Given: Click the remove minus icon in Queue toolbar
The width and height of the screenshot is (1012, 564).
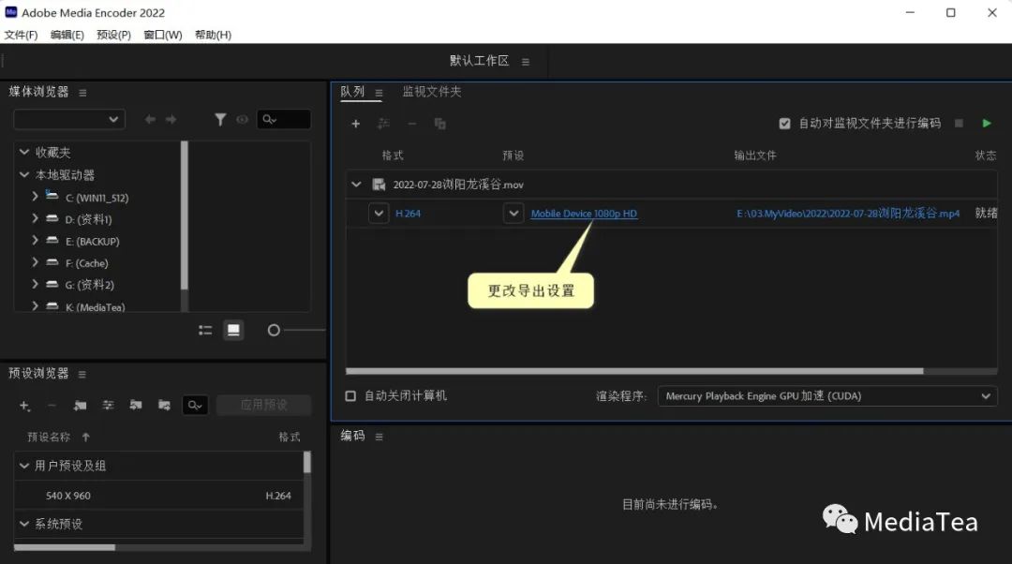Looking at the screenshot, I should click(x=411, y=124).
